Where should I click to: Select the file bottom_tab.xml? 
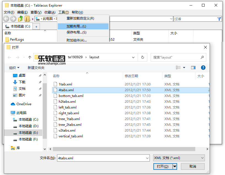click(x=71, y=96)
